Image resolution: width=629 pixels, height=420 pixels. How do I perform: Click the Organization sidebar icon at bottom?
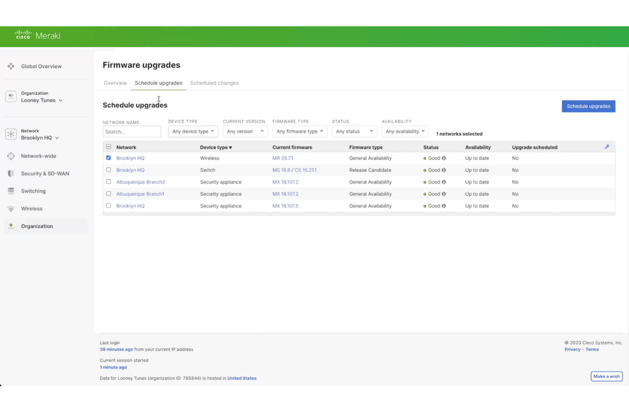pos(11,226)
